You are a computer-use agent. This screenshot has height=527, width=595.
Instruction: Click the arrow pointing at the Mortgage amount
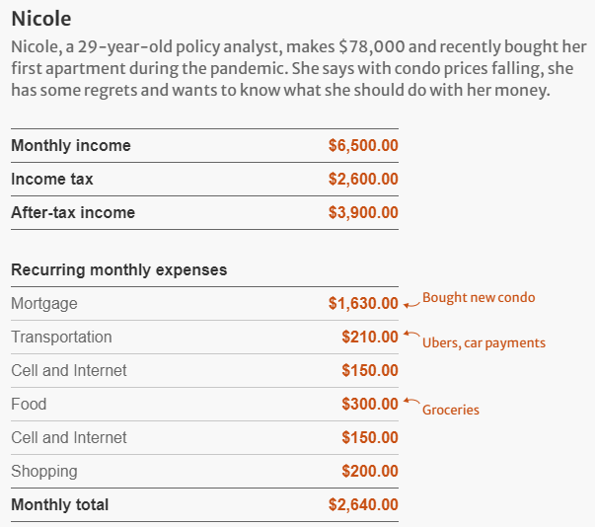click(x=409, y=302)
